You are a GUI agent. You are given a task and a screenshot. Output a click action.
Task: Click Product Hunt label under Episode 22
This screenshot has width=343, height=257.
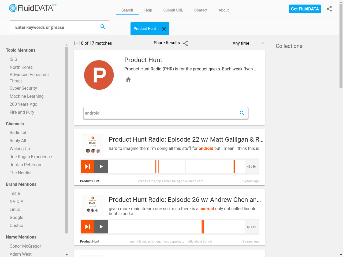click(x=90, y=181)
